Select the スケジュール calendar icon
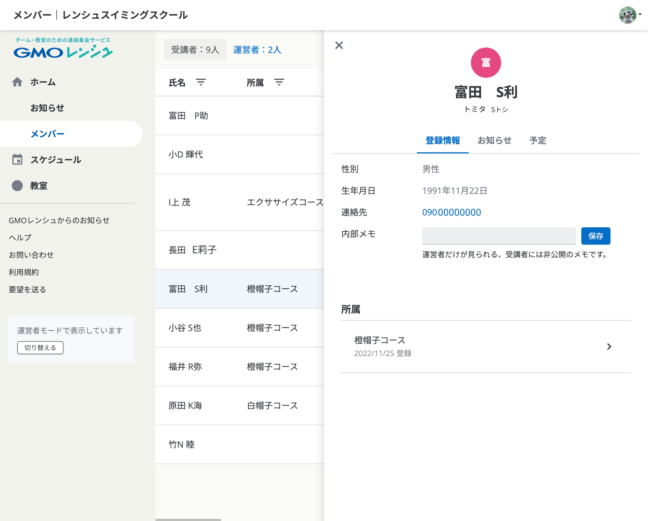This screenshot has height=521, width=648. coord(17,160)
